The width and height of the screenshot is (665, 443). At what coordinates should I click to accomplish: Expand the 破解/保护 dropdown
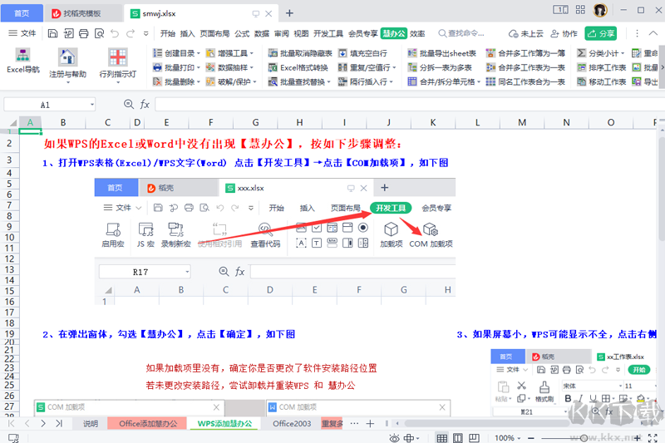point(254,82)
